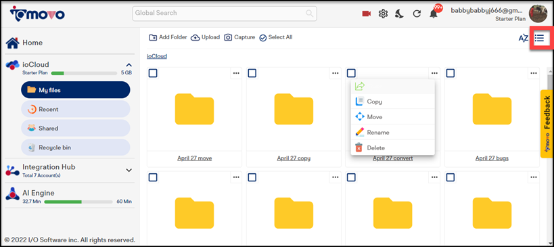The image size is (554, 247).
Task: Open the April 27 bugs folder icon
Action: pyautogui.click(x=492, y=109)
